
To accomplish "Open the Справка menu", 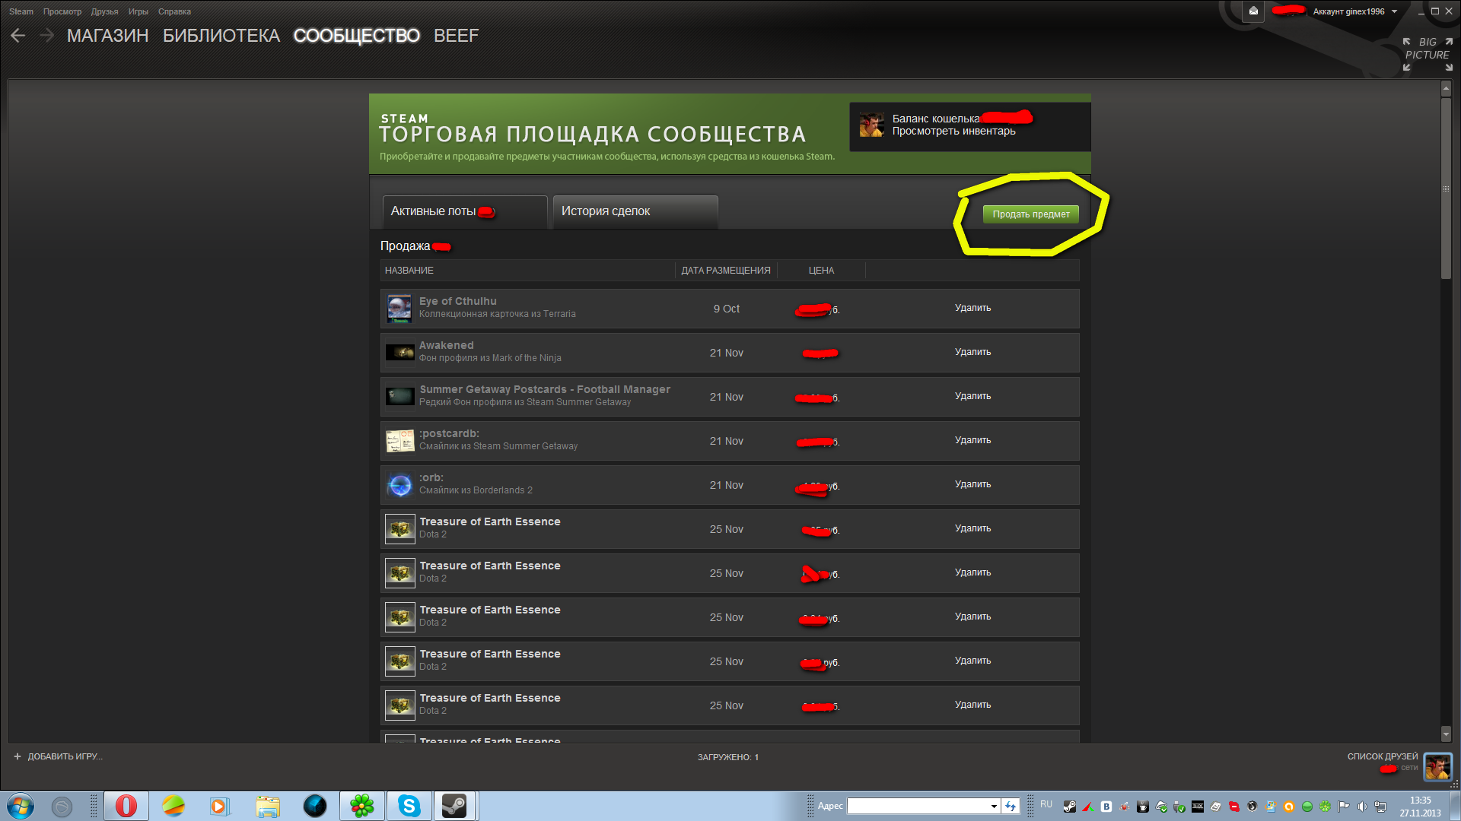I will click(174, 11).
